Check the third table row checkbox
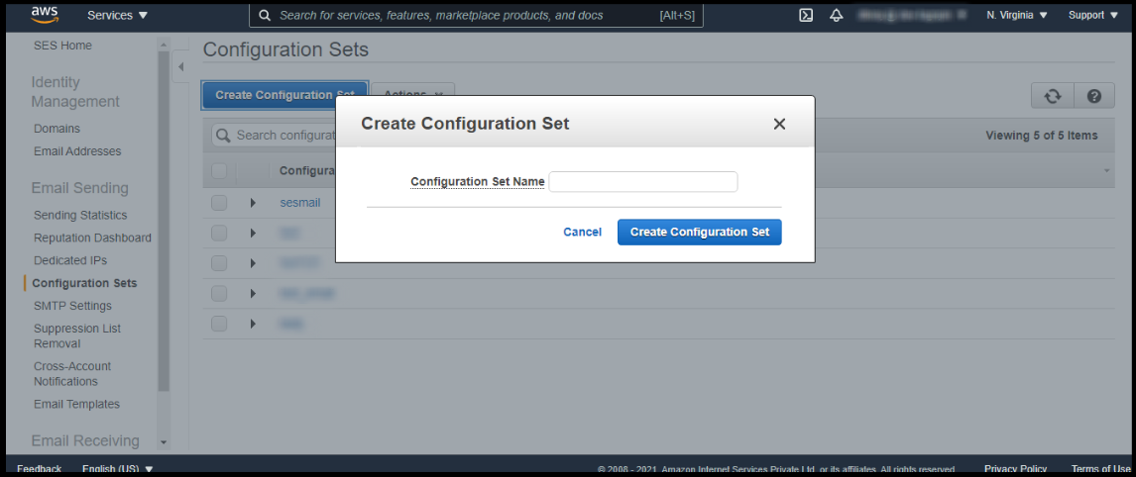This screenshot has width=1136, height=477. (219, 263)
